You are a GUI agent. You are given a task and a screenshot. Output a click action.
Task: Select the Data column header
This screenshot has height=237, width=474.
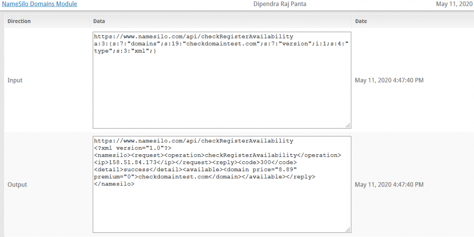click(x=99, y=21)
